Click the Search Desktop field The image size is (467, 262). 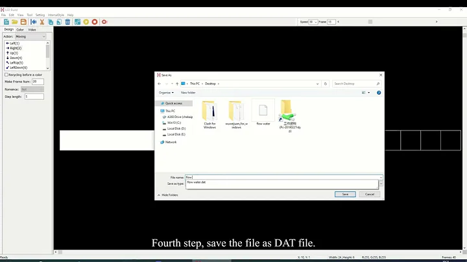pyautogui.click(x=357, y=84)
